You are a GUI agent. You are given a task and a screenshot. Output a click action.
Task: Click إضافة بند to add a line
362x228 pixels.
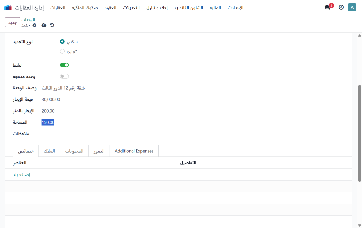point(22,174)
